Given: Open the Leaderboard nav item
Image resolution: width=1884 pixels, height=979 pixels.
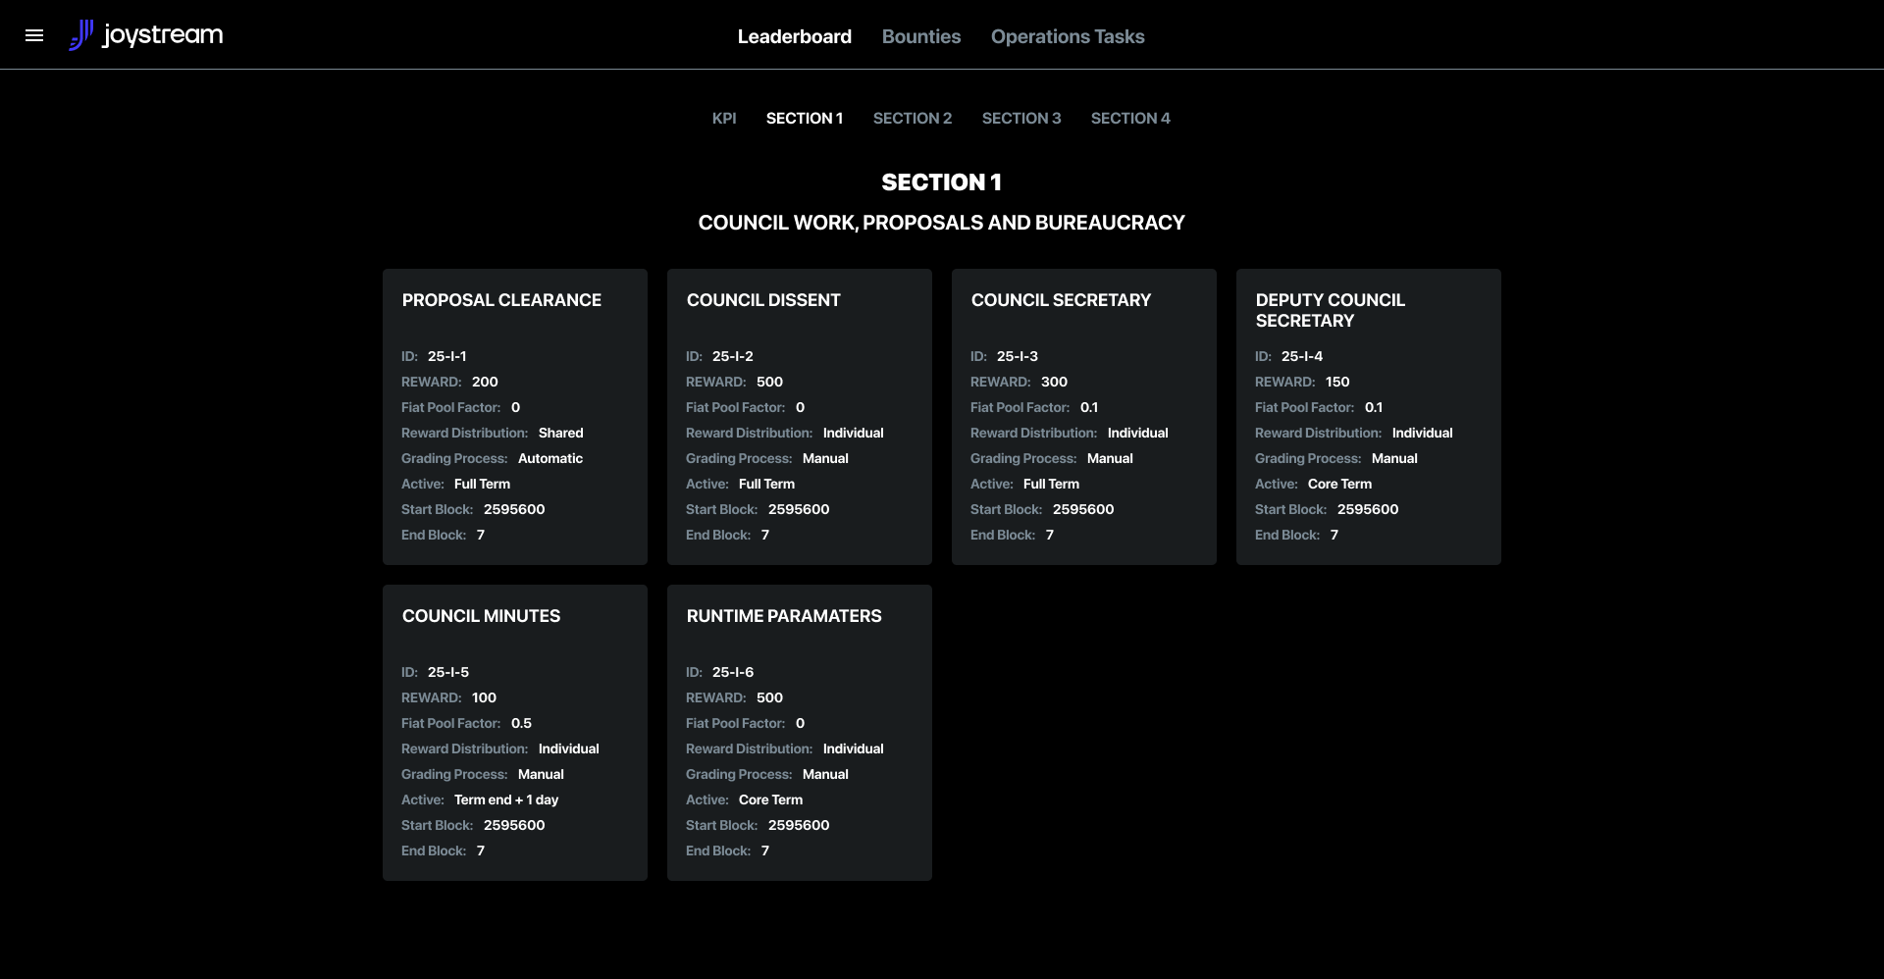Looking at the screenshot, I should tap(795, 36).
